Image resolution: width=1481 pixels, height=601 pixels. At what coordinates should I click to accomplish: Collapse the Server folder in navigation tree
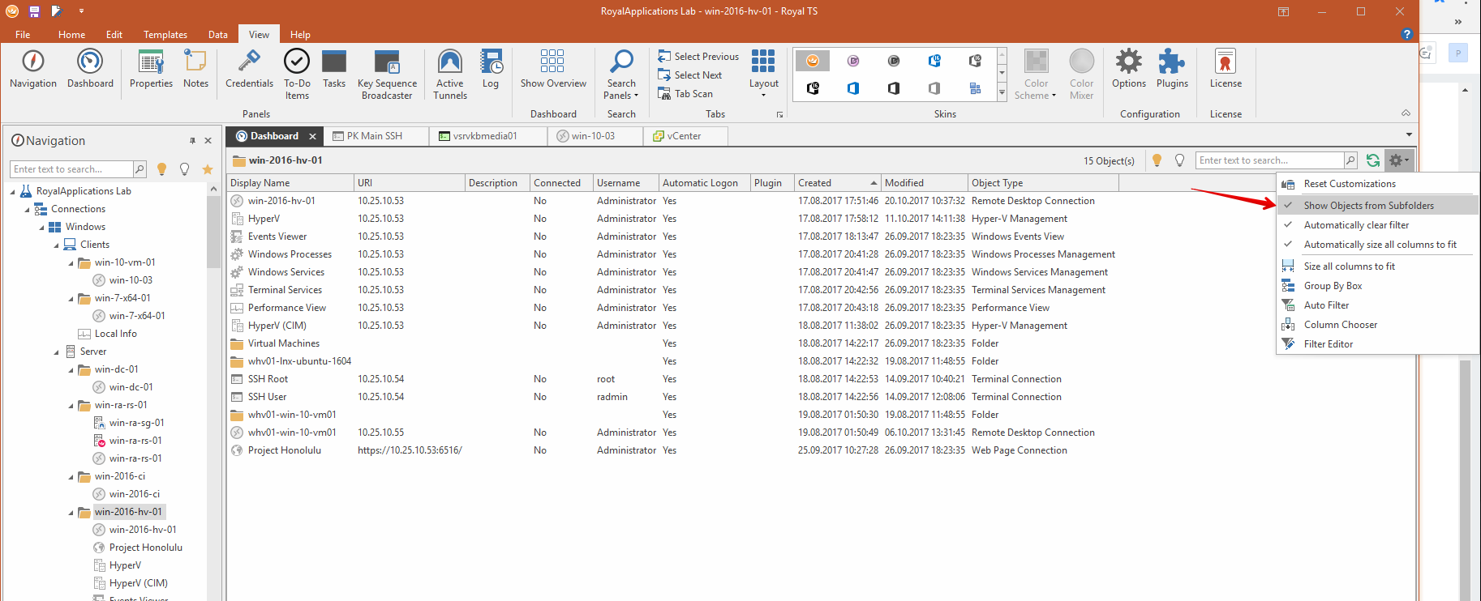coord(57,352)
